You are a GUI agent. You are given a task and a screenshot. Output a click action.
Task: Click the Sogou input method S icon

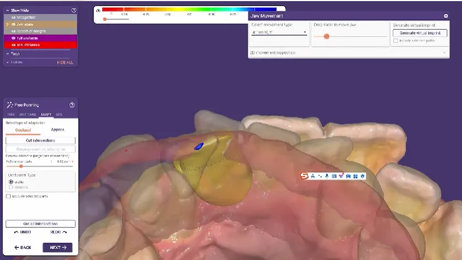(x=304, y=176)
